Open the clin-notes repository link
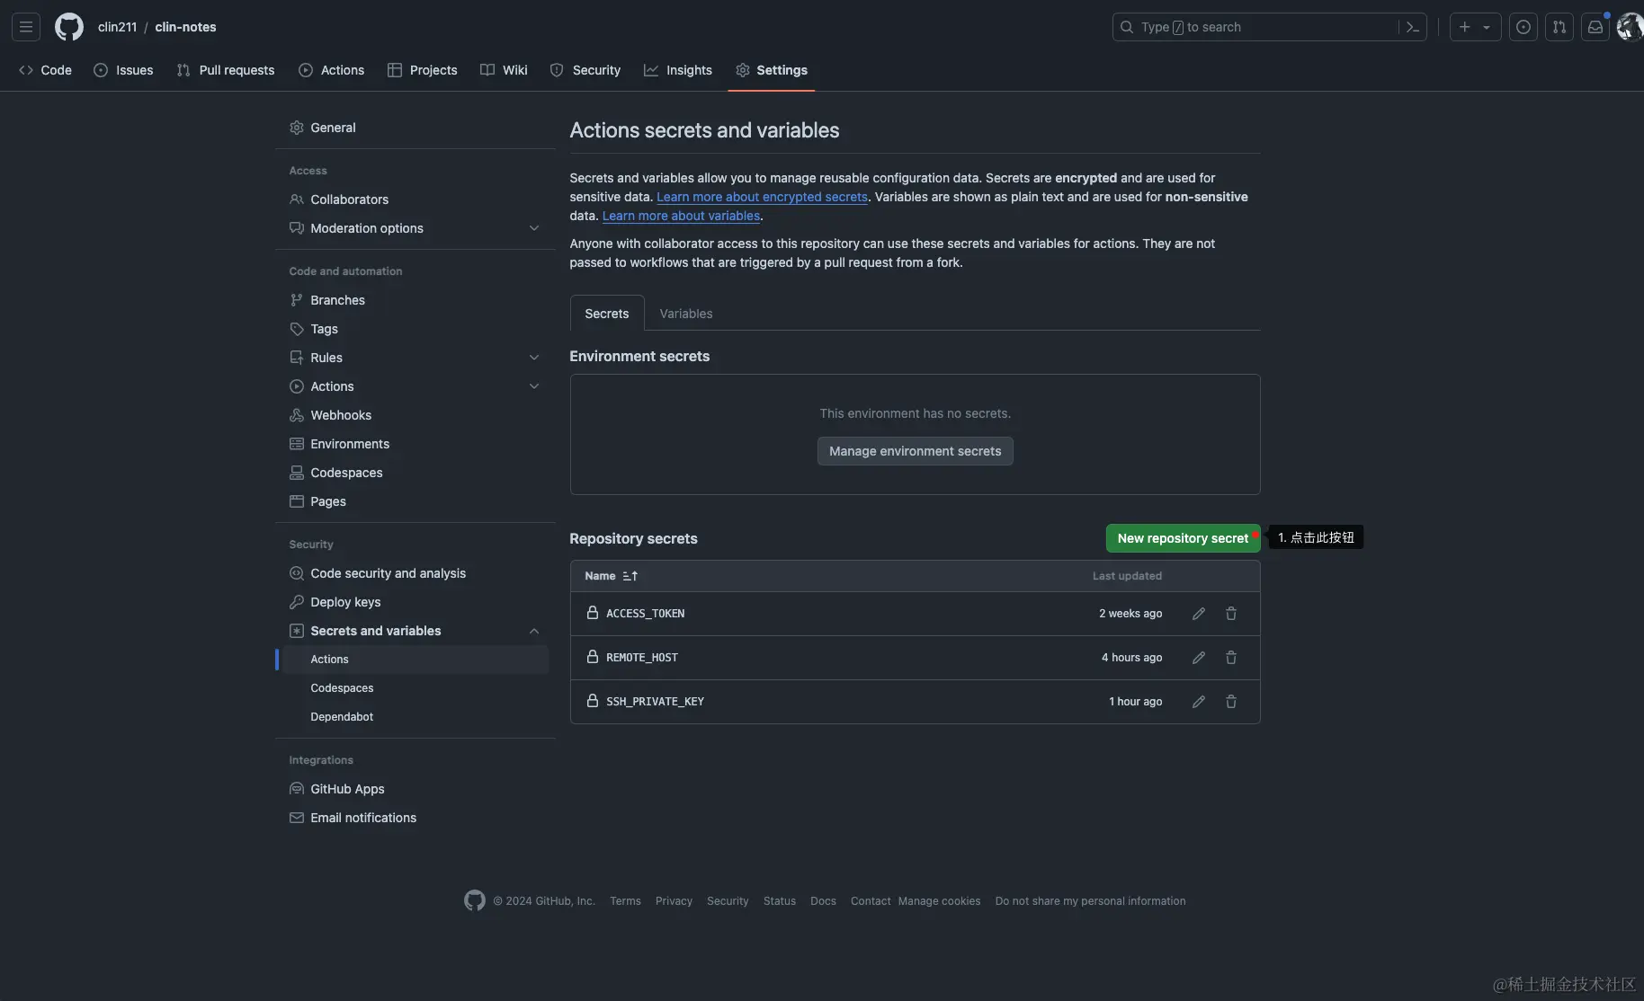 click(185, 27)
